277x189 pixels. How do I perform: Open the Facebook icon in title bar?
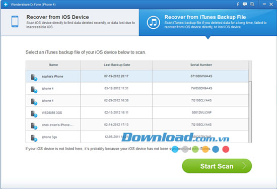click(x=238, y=4)
